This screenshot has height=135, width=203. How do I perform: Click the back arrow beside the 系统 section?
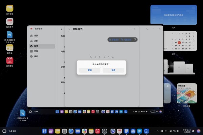tap(61, 29)
